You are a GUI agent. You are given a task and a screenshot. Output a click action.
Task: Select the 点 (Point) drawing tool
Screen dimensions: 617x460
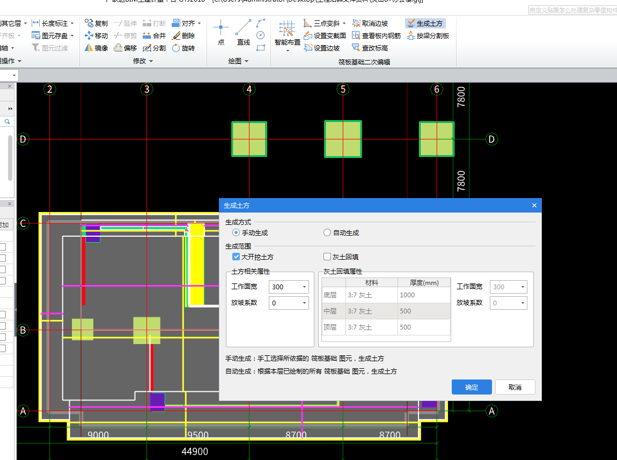[x=221, y=31]
